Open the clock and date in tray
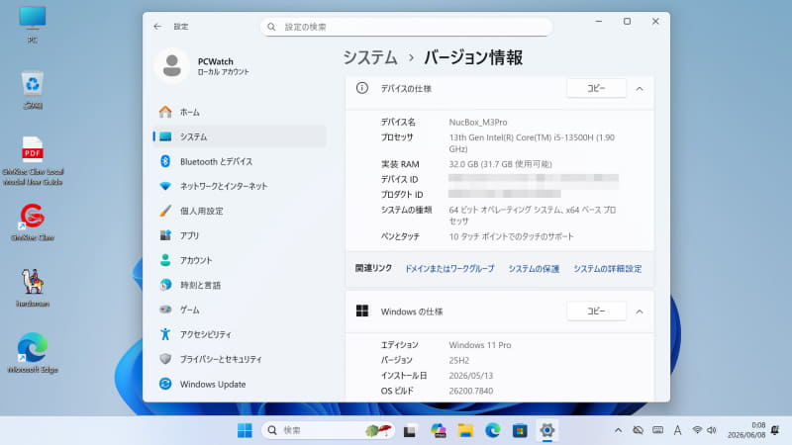Screen dimensions: 792x445 coord(746,430)
